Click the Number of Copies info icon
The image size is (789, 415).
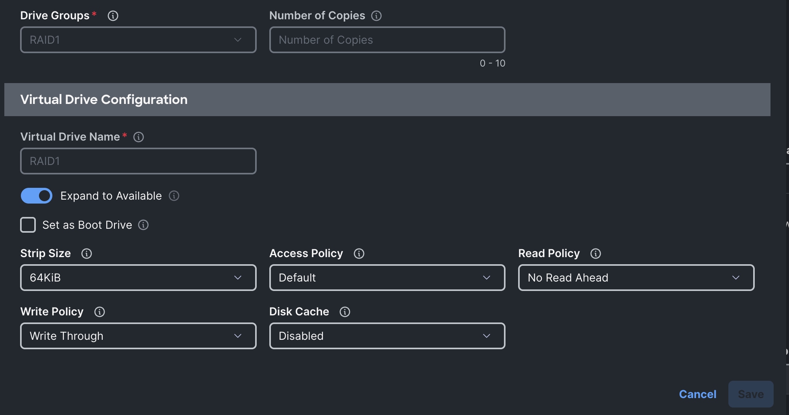[376, 16]
